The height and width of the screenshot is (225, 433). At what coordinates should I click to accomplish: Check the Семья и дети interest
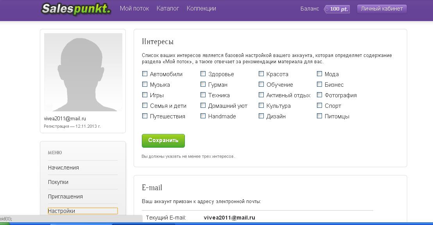click(x=145, y=105)
